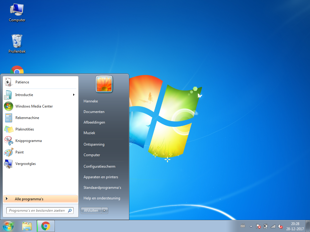Viewport: 310px width, 232px height.
Task: Open Configuratiescherm from the Start menu
Action: [99, 166]
